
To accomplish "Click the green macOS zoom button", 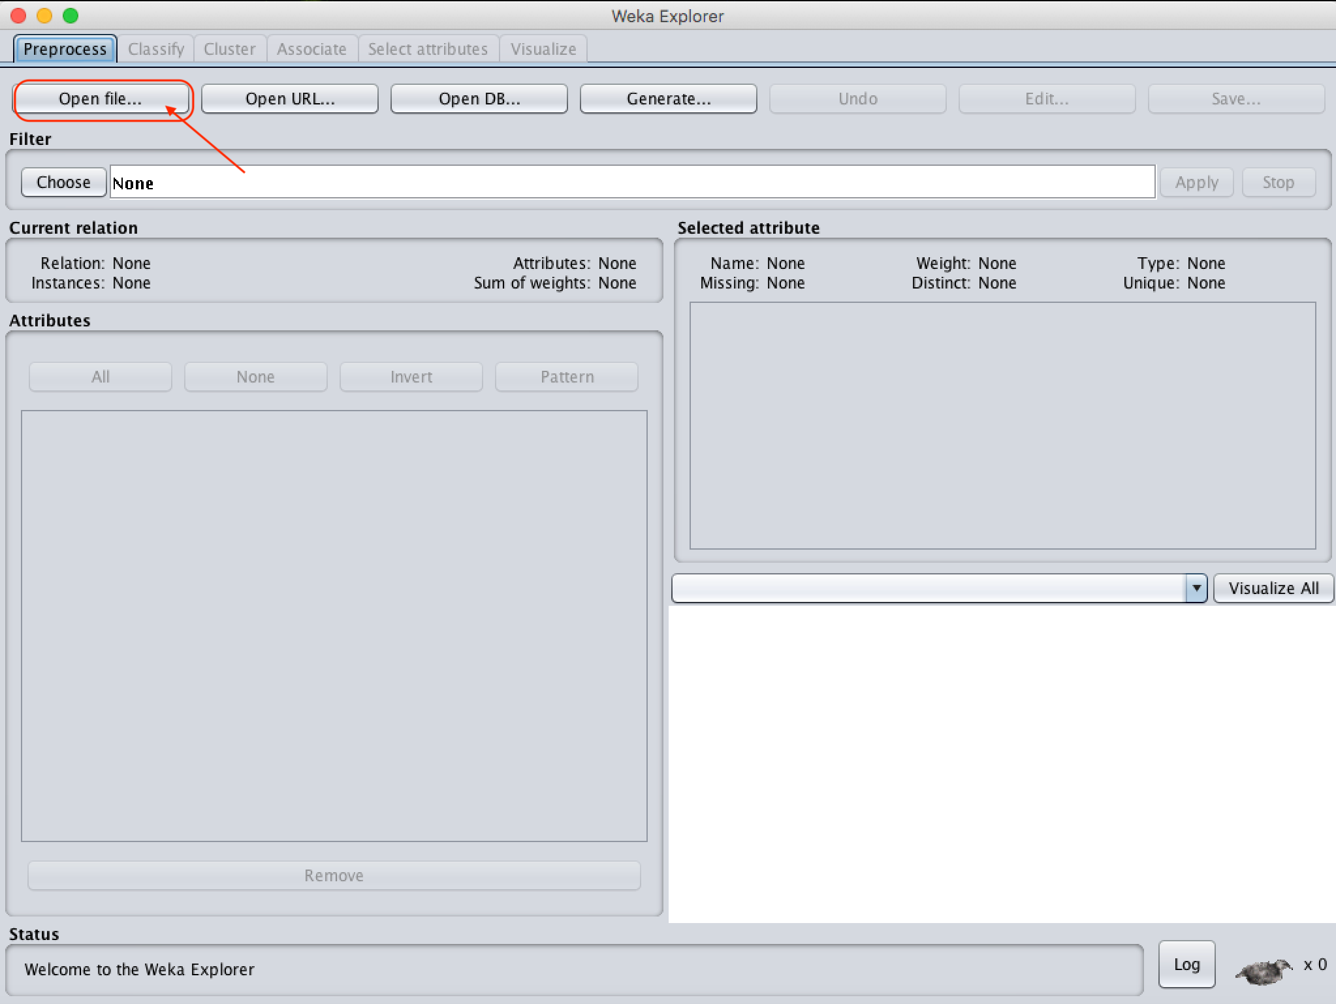I will click(x=71, y=15).
